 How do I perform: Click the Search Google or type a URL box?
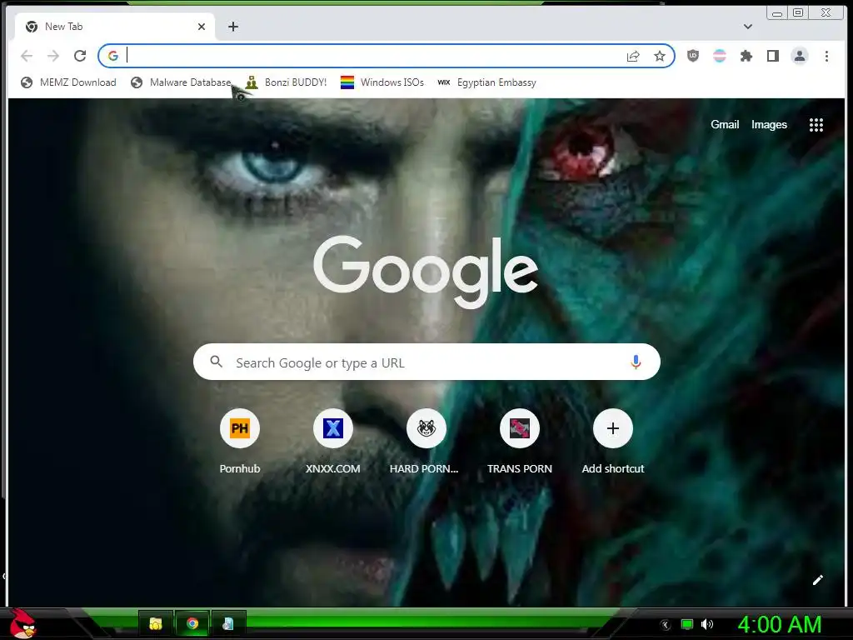pyautogui.click(x=426, y=362)
